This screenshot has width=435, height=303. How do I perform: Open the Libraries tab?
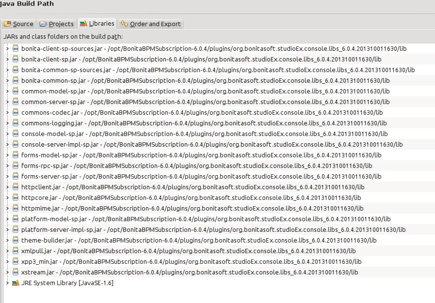pos(97,24)
